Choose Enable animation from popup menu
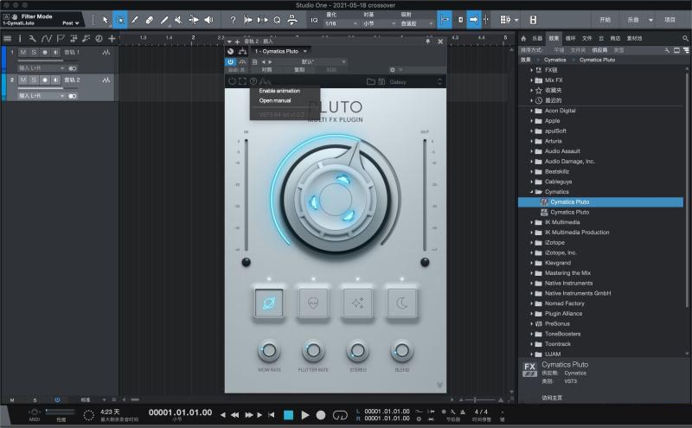The image size is (692, 428). (279, 91)
